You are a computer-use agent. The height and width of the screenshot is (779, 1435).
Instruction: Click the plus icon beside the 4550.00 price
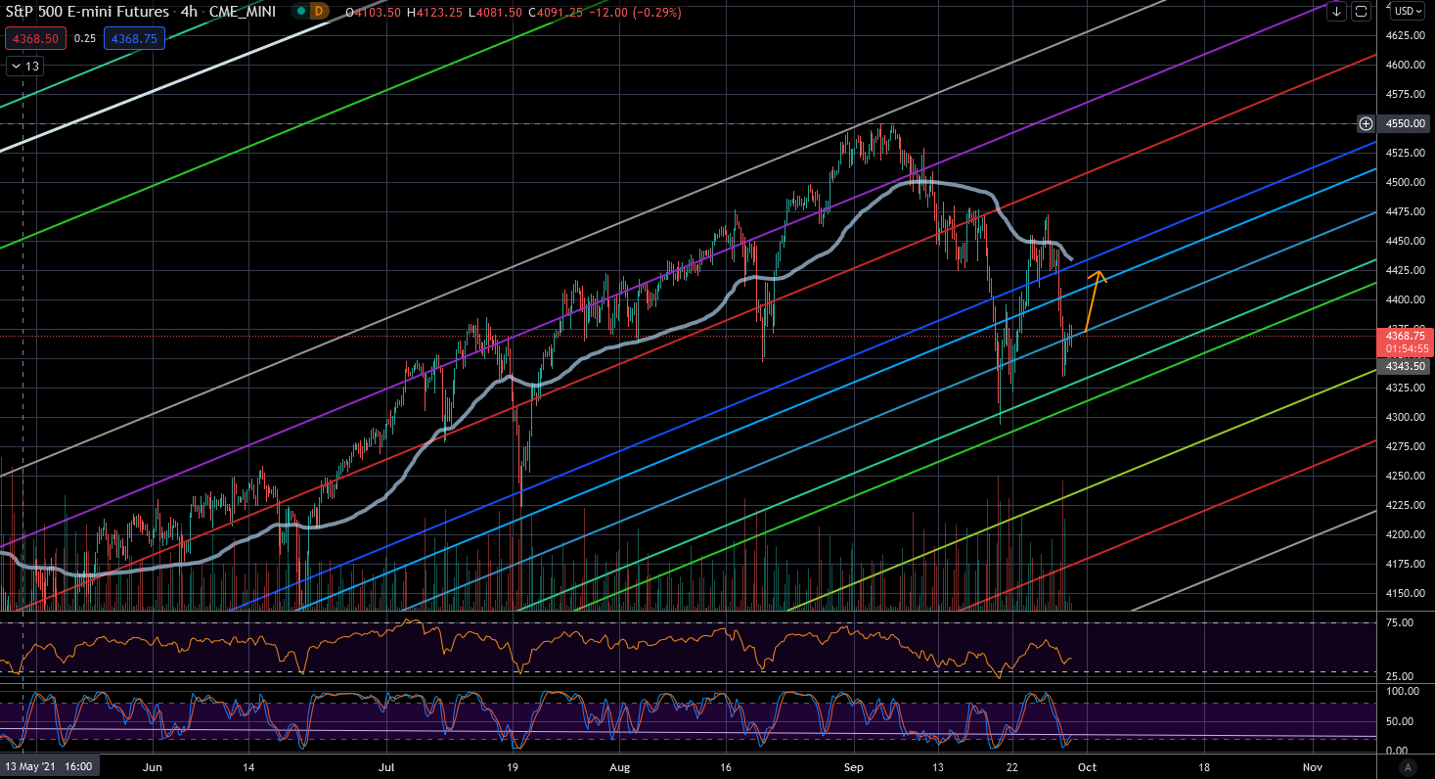(x=1367, y=124)
